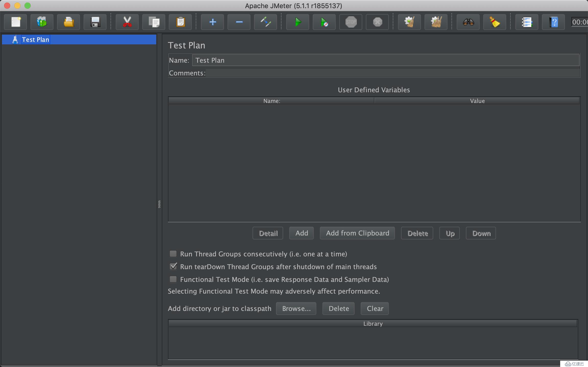Reset search with yellow broom icon
The image size is (588, 367).
pyautogui.click(x=495, y=22)
